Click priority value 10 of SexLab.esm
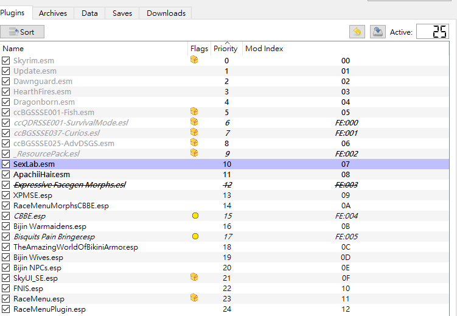The image size is (457, 316). pyautogui.click(x=227, y=164)
